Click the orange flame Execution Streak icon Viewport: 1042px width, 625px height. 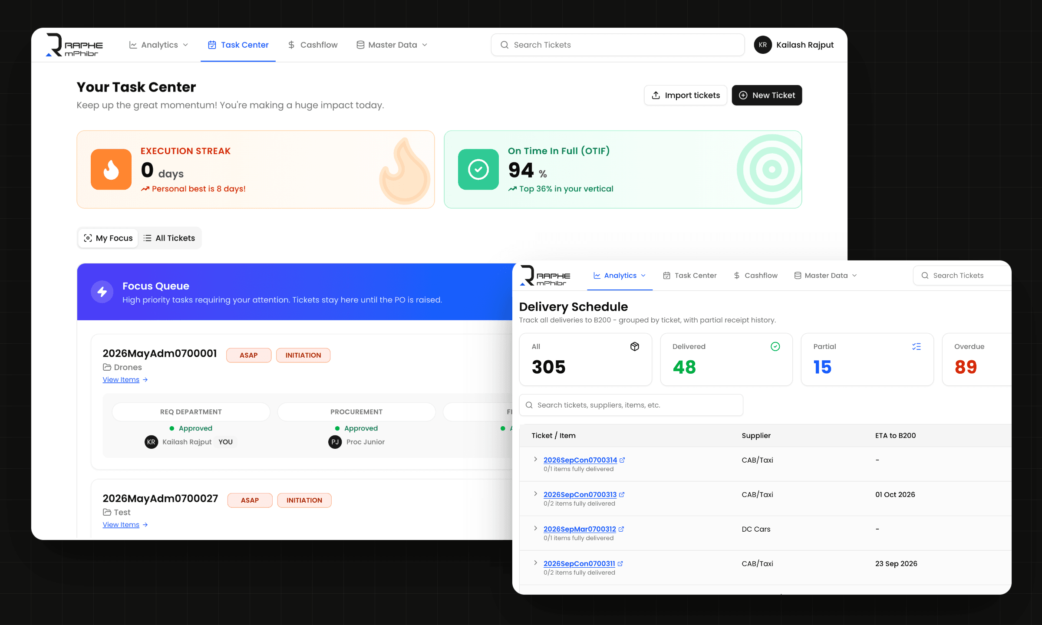111,169
